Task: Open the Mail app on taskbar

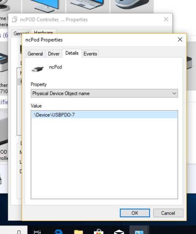Action: [119, 231]
